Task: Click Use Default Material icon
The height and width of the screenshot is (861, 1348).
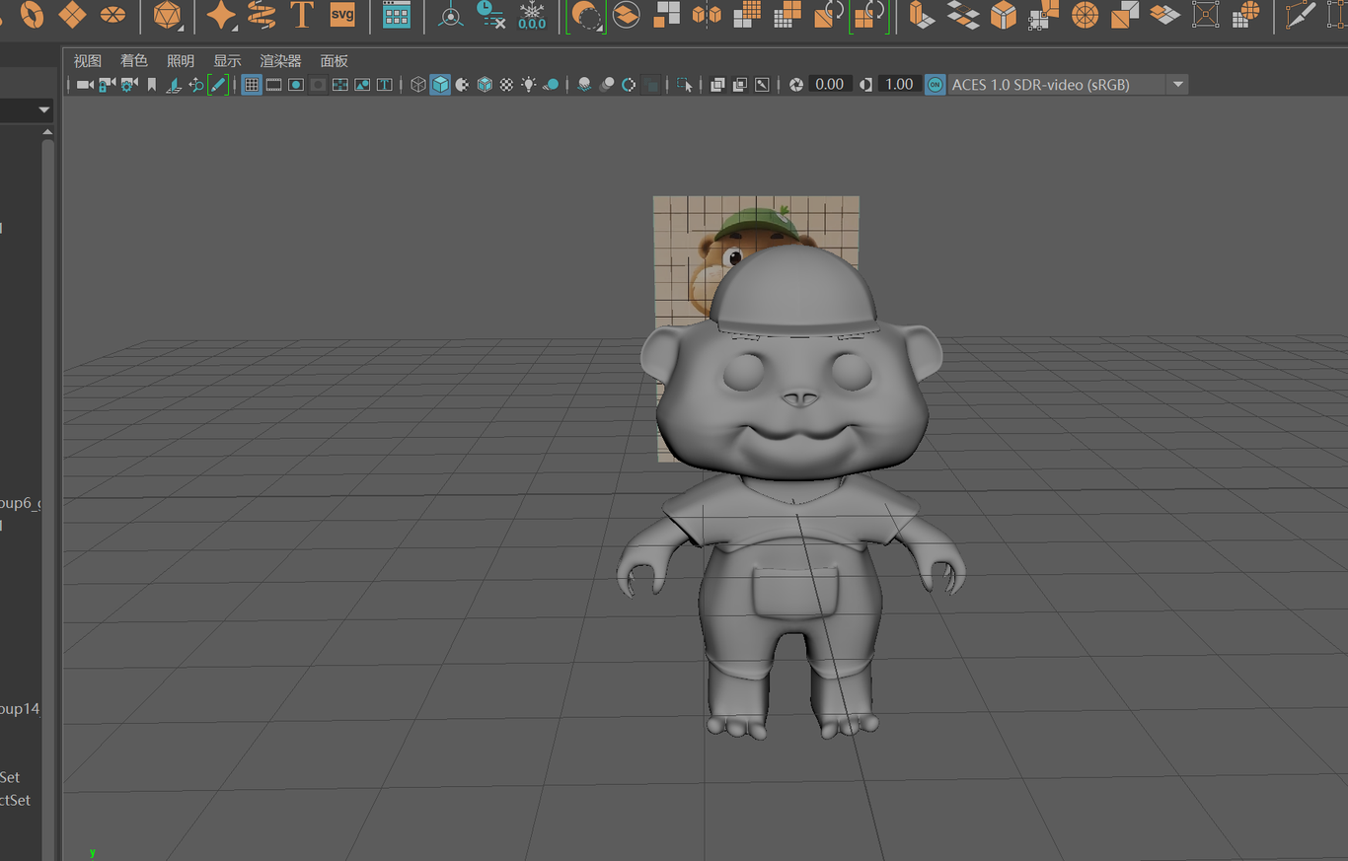Action: tap(462, 85)
